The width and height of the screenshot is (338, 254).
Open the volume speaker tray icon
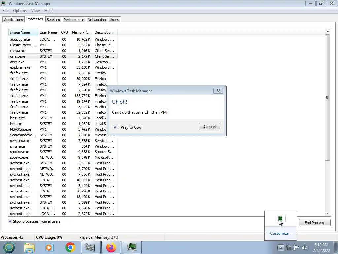point(304,248)
